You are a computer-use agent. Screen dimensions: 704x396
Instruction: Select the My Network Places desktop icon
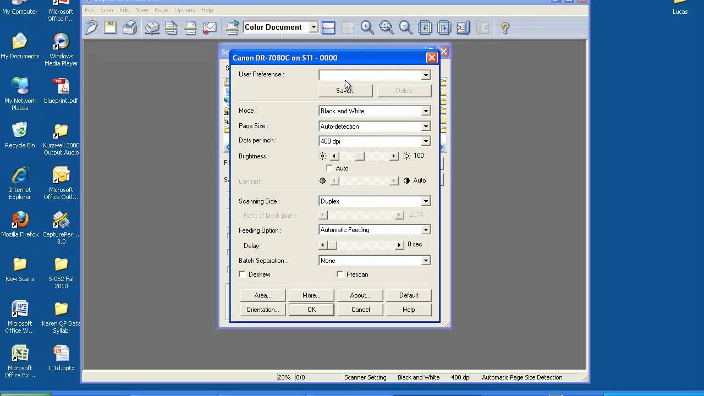click(20, 94)
